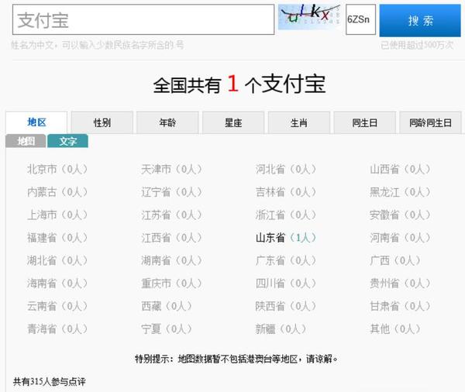Switch to 文字 text view

pos(67,141)
